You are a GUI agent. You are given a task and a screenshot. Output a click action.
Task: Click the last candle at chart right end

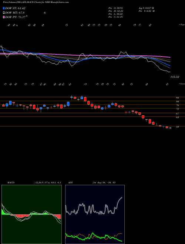pyautogui.click(x=170, y=128)
